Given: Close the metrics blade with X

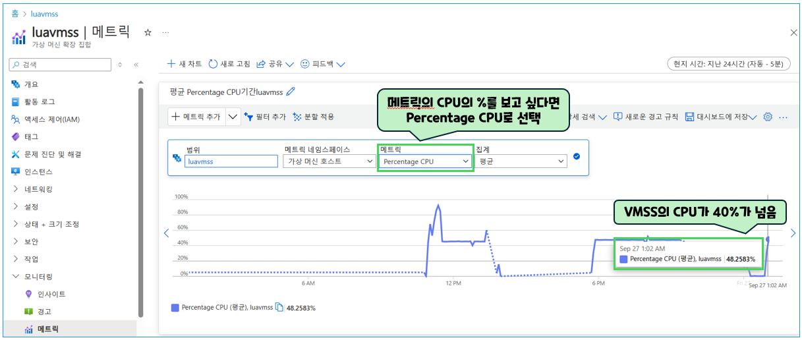Looking at the screenshot, I should click(x=793, y=32).
